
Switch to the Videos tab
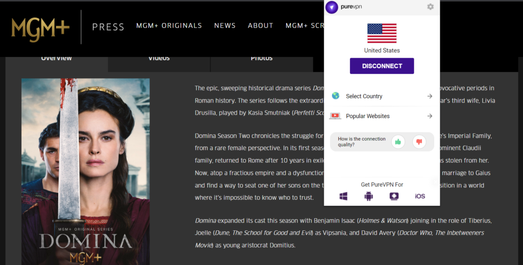(159, 59)
